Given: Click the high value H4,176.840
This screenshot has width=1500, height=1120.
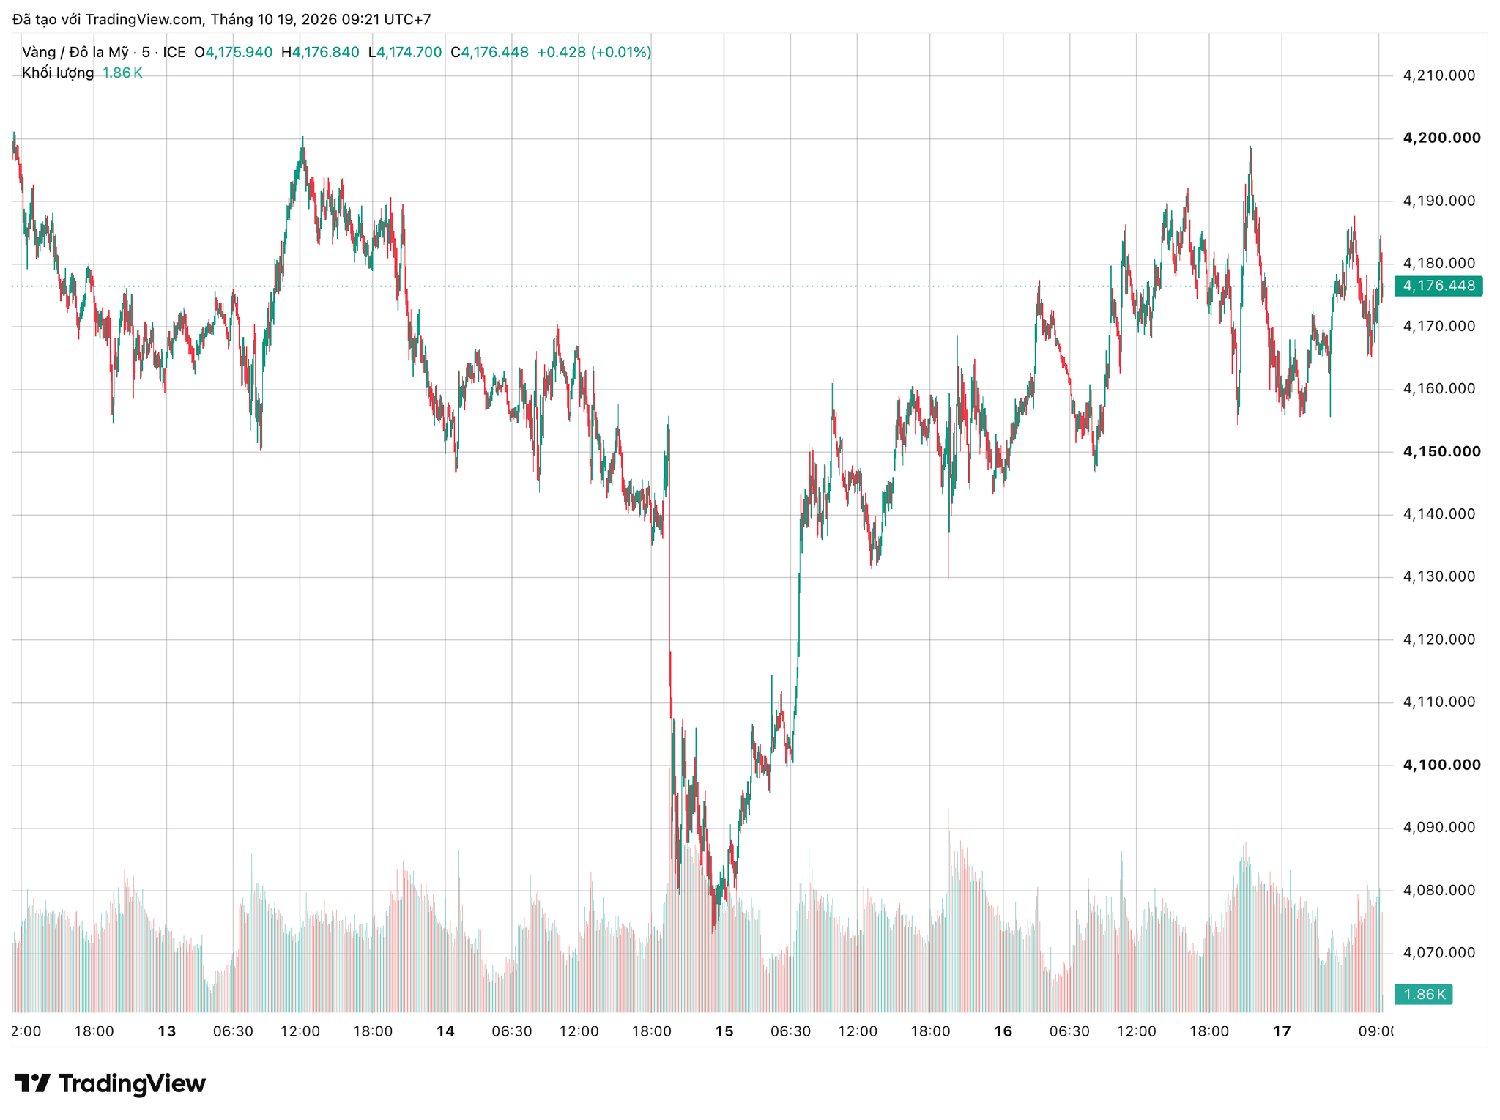Looking at the screenshot, I should (320, 53).
